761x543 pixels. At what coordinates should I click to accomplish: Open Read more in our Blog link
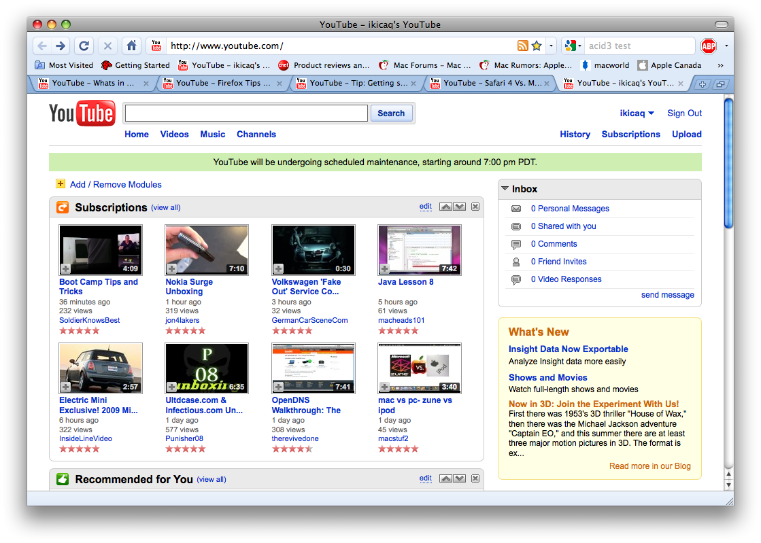point(650,466)
